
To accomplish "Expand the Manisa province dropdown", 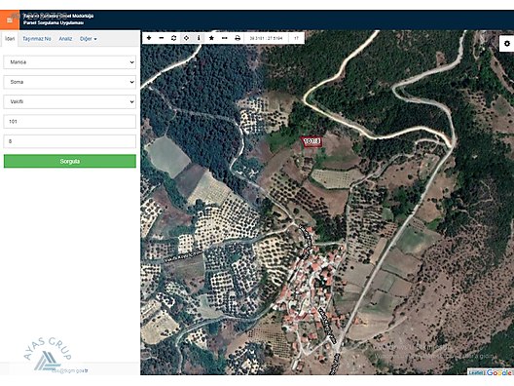I will (x=69, y=62).
